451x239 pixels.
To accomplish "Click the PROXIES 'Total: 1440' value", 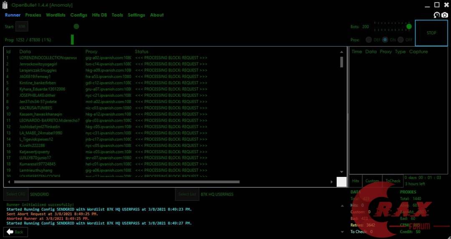I will pyautogui.click(x=410, y=199).
